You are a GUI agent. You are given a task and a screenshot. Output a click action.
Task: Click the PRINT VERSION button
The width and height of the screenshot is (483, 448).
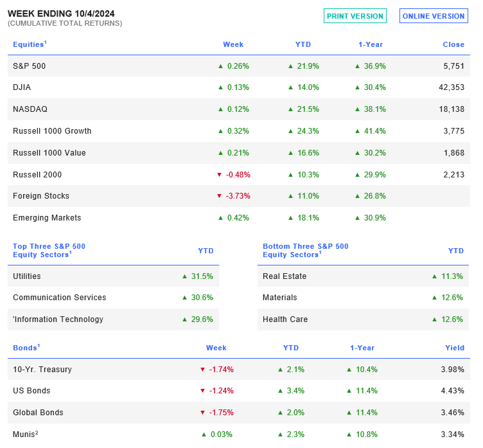click(355, 15)
